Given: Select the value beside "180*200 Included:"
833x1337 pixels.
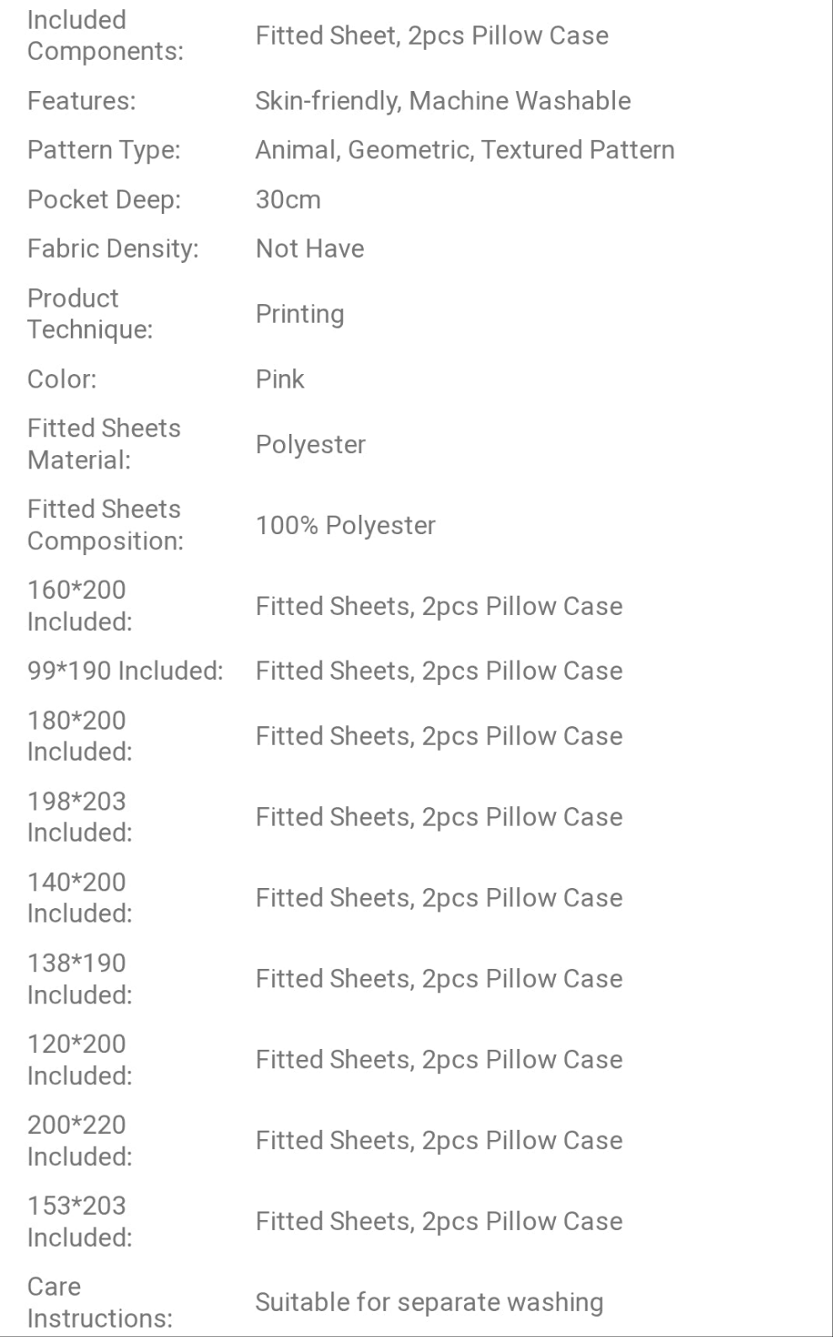Looking at the screenshot, I should click(x=438, y=736).
